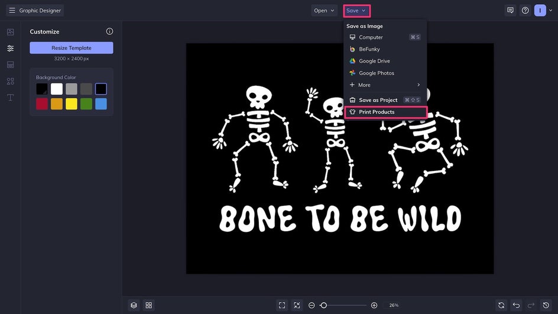
Task: Pick the black background color swatch
Action: (x=41, y=89)
